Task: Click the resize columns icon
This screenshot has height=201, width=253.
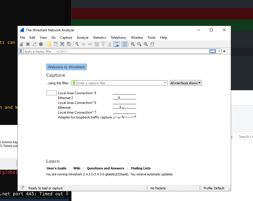Action: tap(152, 44)
